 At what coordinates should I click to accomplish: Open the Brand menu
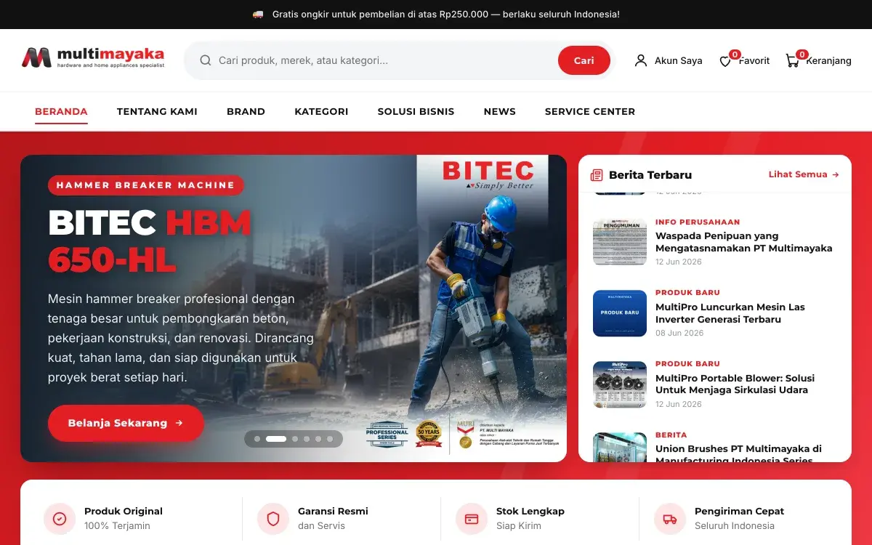click(x=246, y=111)
